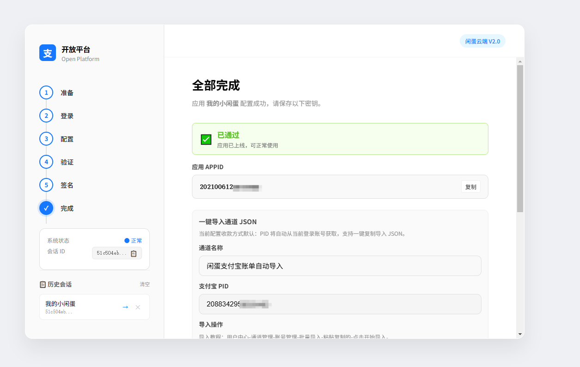Go to the 登录 step label

pyautogui.click(x=67, y=116)
